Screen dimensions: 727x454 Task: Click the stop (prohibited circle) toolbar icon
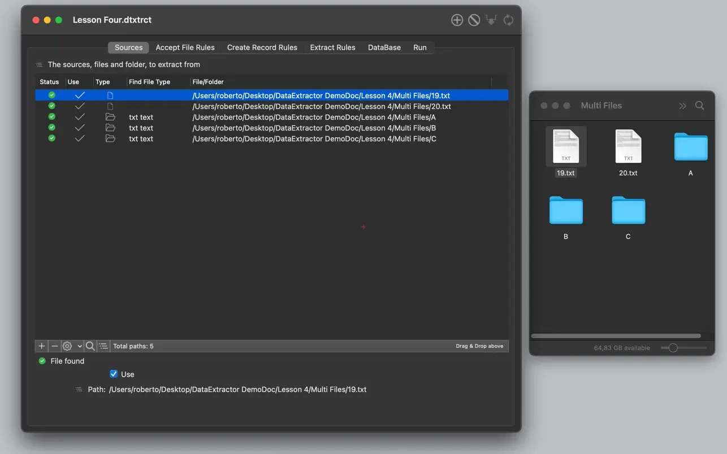coord(474,20)
